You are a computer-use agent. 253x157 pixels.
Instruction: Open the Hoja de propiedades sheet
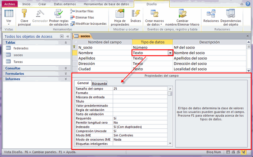pos(119,14)
